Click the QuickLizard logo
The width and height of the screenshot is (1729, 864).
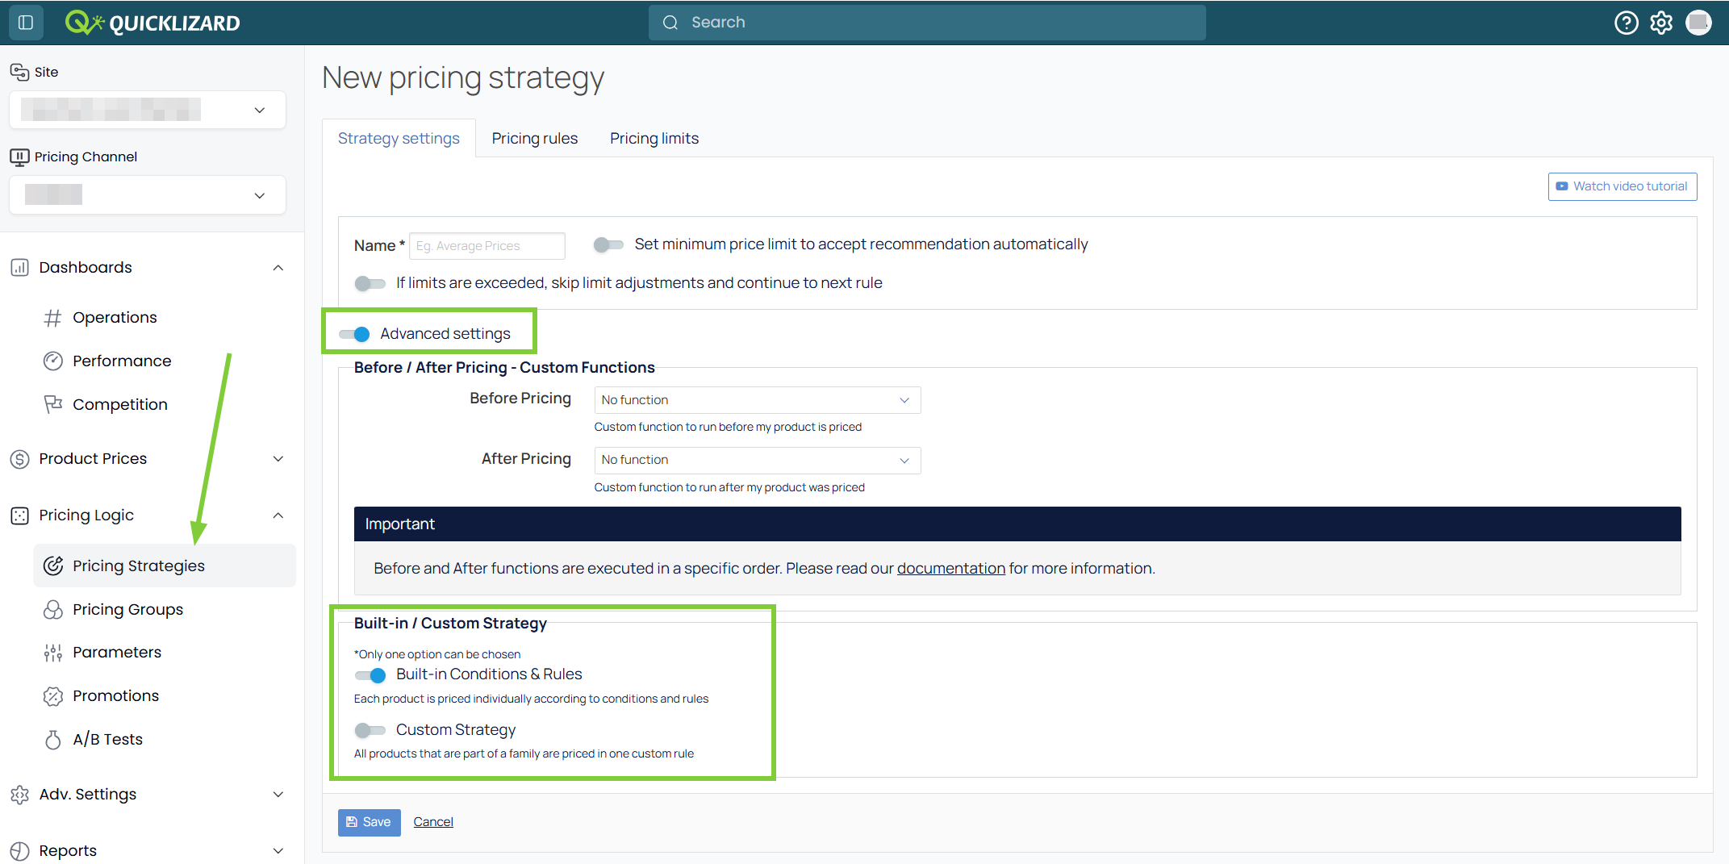pos(152,23)
